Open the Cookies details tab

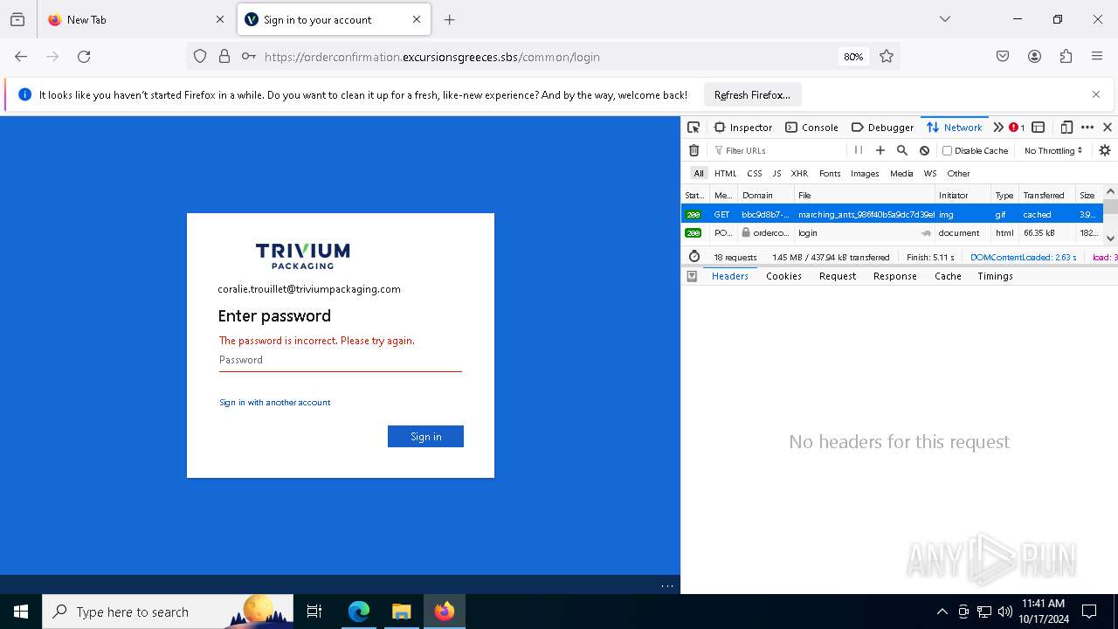(783, 276)
